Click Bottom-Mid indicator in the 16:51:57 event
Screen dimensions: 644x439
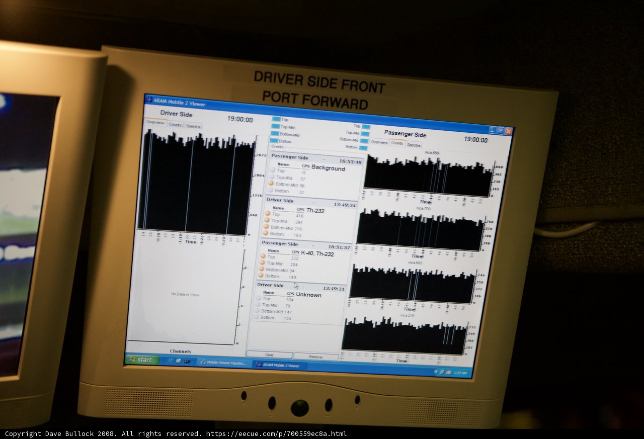point(262,269)
